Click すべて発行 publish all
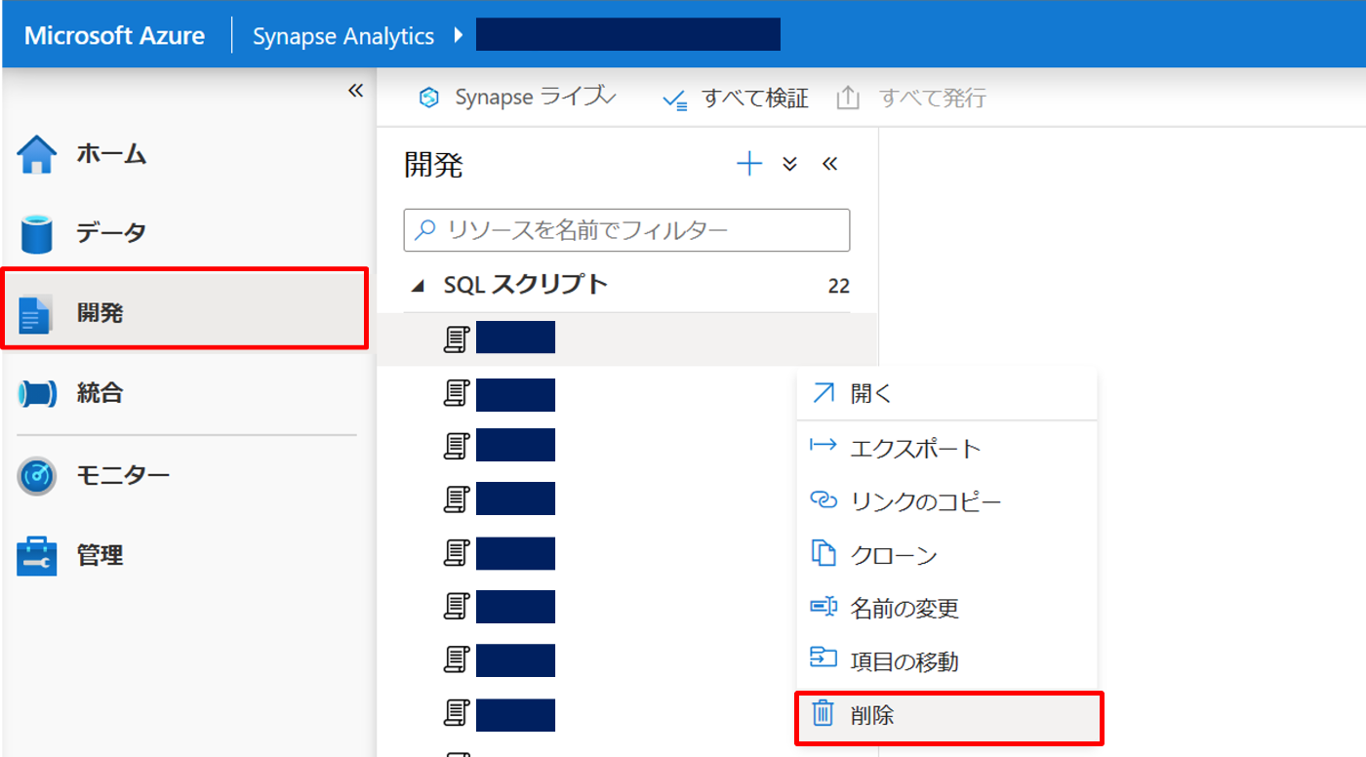This screenshot has width=1366, height=757. pos(911,98)
